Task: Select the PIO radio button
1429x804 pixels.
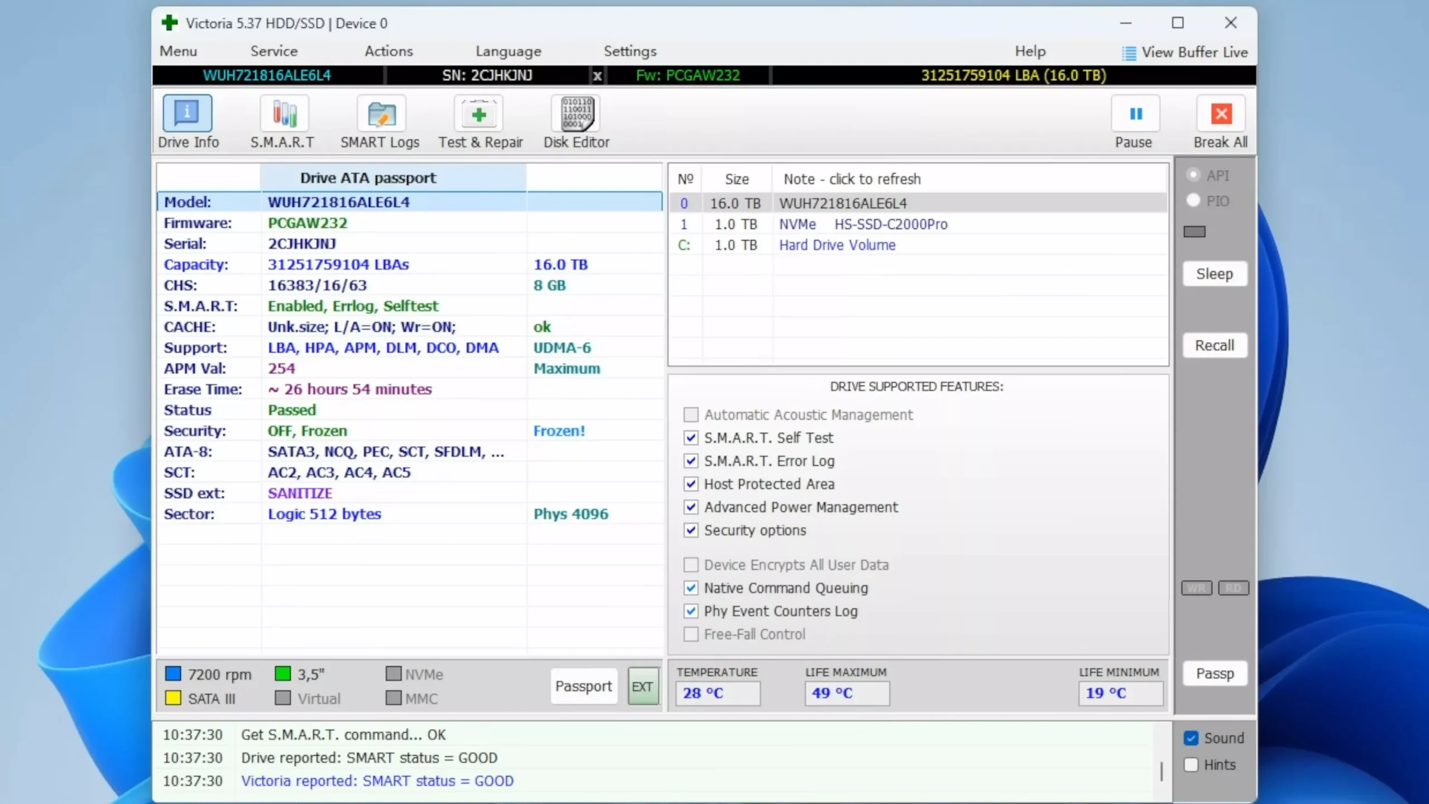Action: pyautogui.click(x=1193, y=200)
